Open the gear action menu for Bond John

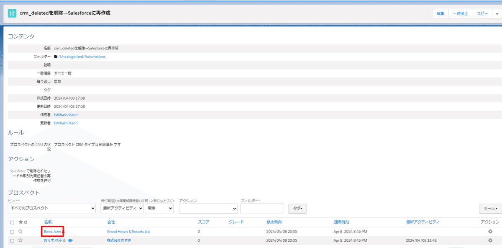pos(490,232)
